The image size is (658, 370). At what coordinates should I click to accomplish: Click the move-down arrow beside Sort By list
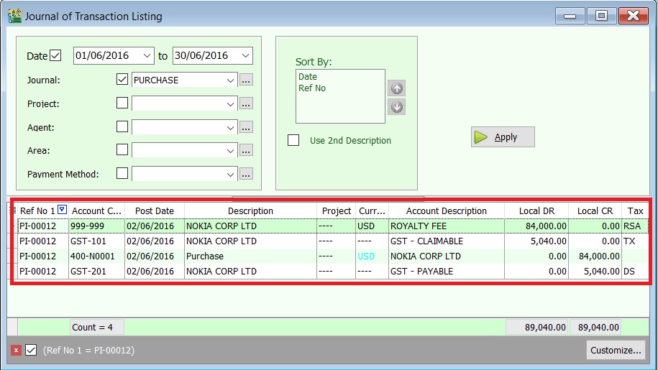click(x=396, y=107)
